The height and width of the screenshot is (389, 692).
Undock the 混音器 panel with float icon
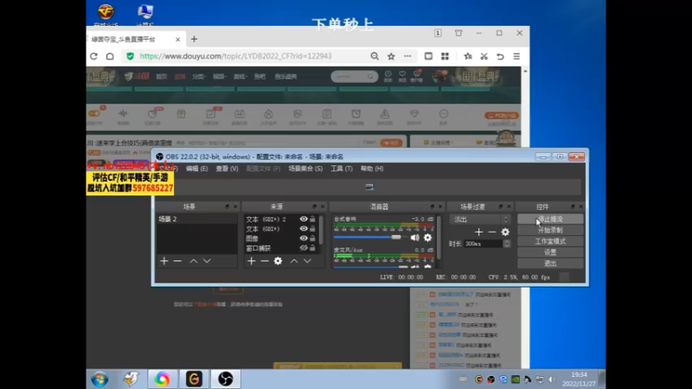coord(432,207)
